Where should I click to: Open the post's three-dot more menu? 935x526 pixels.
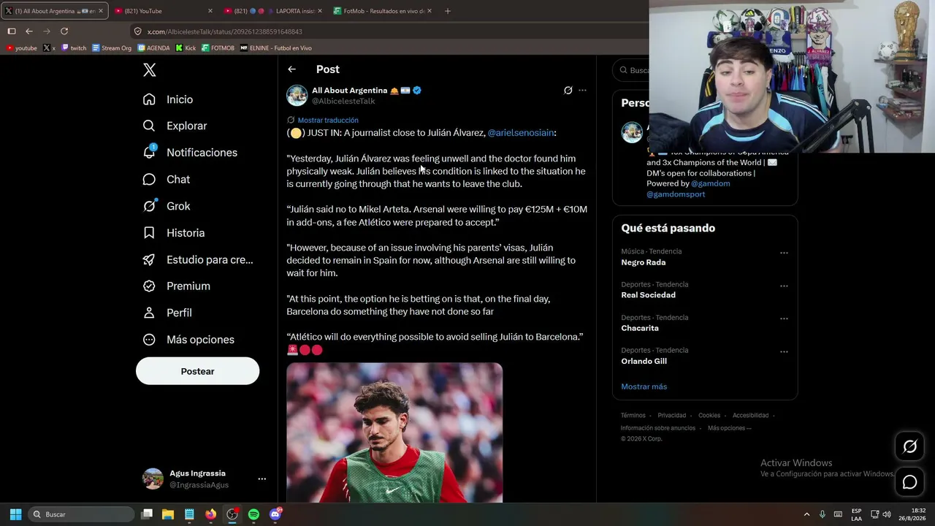[582, 91]
